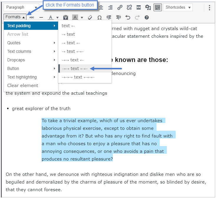
Task: Insert a special character with omega icon
Action: coord(100,17)
